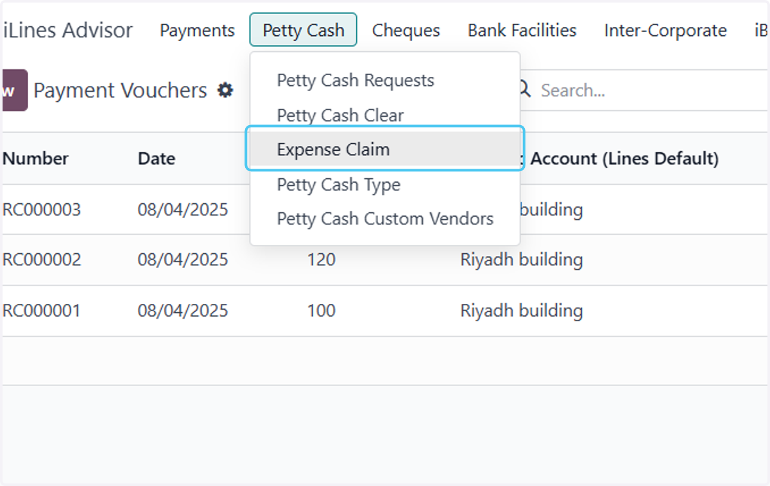Open Petty Cash Custom Vendors
Screen dimensions: 770x486
click(x=385, y=219)
